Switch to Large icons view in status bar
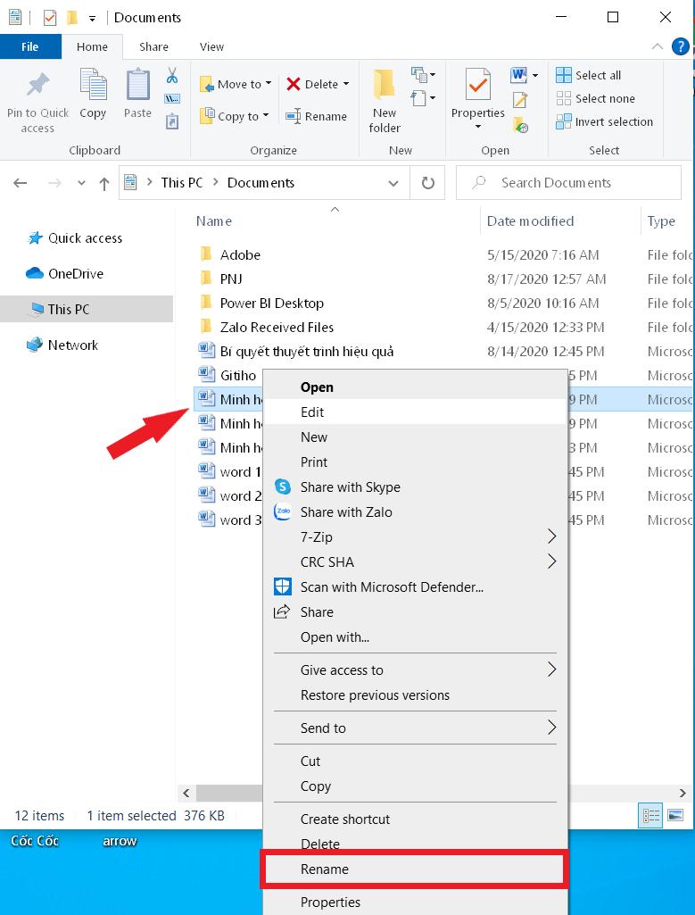695x915 pixels. tap(675, 815)
